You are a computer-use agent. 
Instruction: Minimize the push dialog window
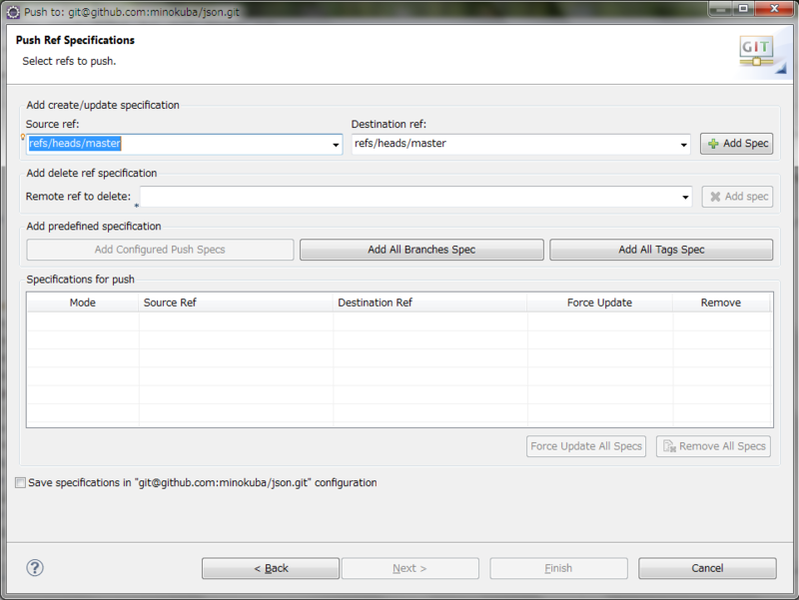pyautogui.click(x=720, y=9)
